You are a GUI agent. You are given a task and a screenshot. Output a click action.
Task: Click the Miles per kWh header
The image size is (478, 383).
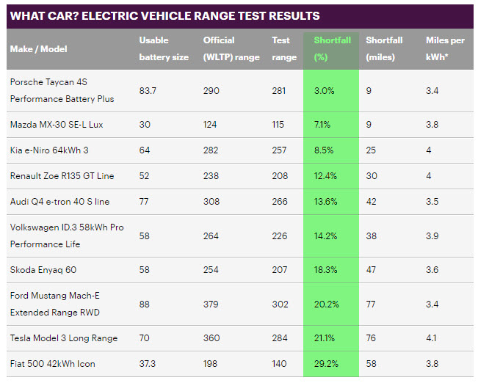[445, 49]
